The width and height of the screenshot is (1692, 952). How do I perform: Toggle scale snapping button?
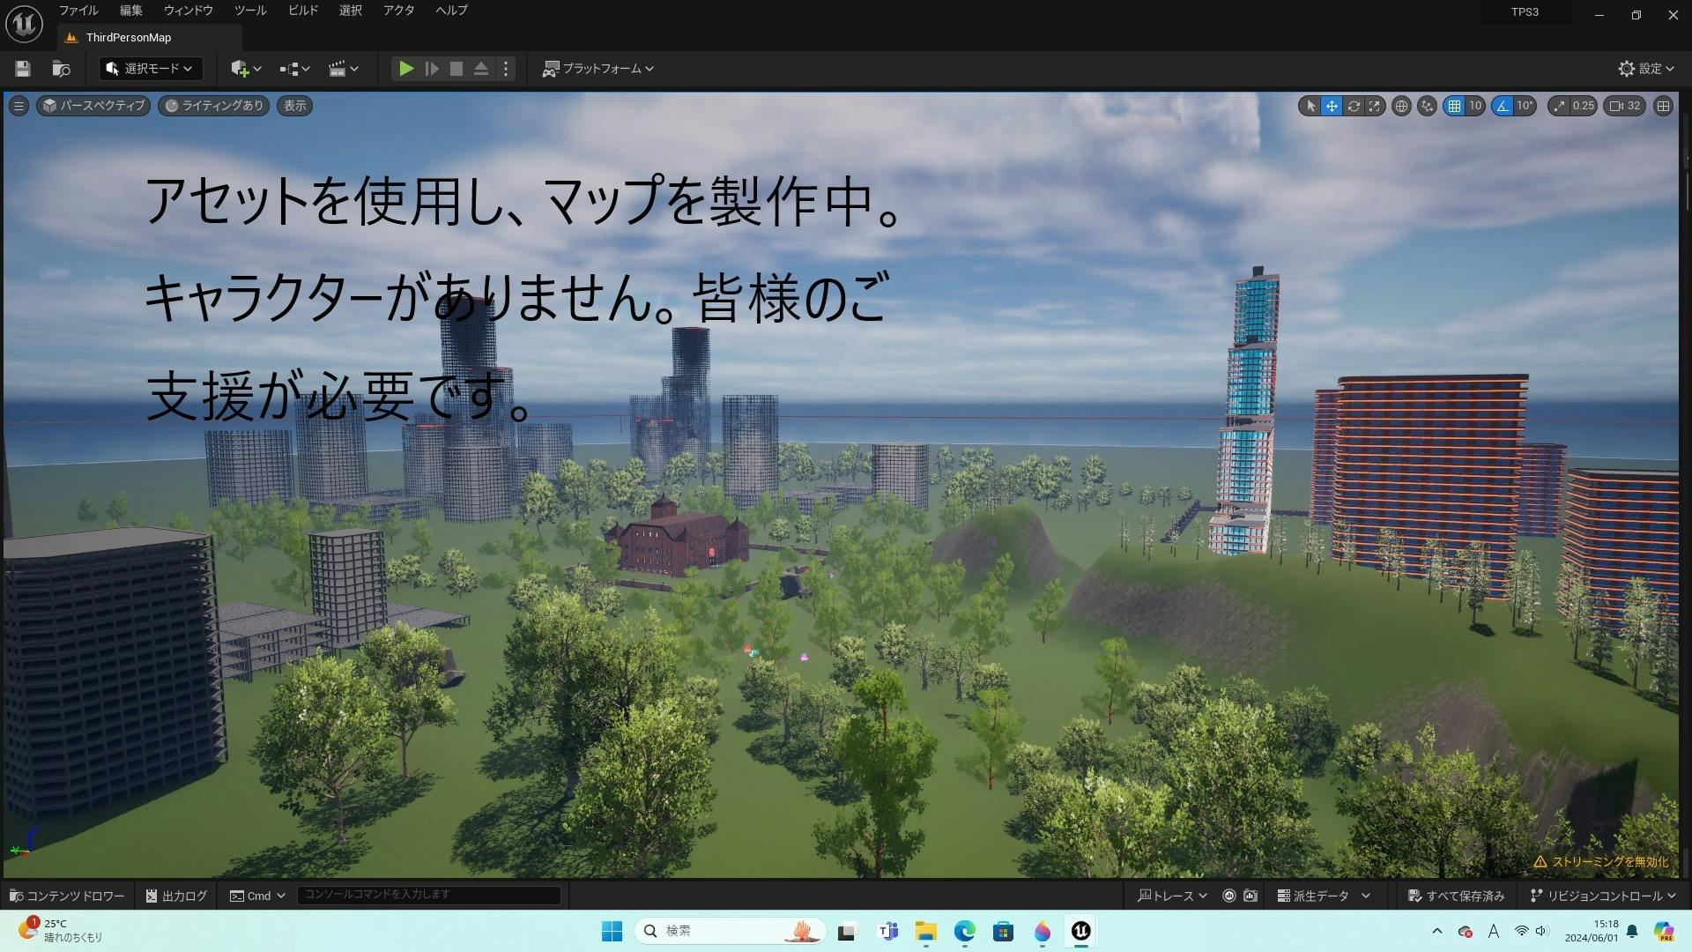click(1559, 106)
